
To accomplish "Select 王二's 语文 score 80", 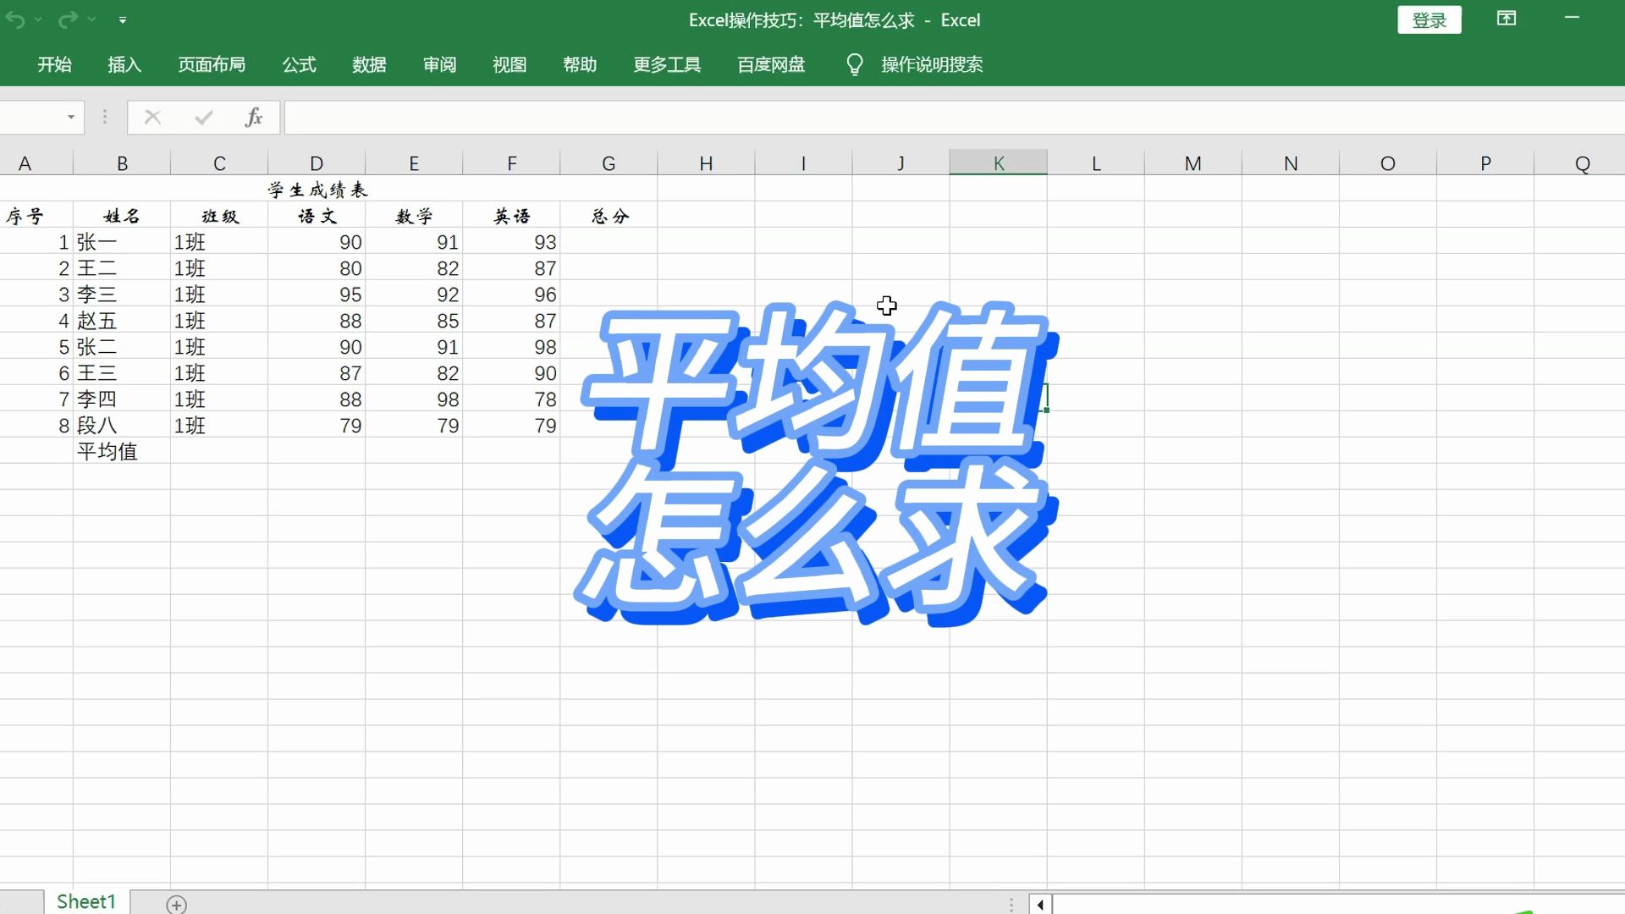I will tap(317, 268).
